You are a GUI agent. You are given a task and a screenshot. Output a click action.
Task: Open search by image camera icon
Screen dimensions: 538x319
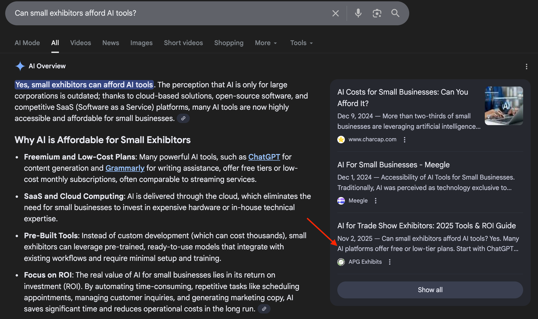point(377,13)
